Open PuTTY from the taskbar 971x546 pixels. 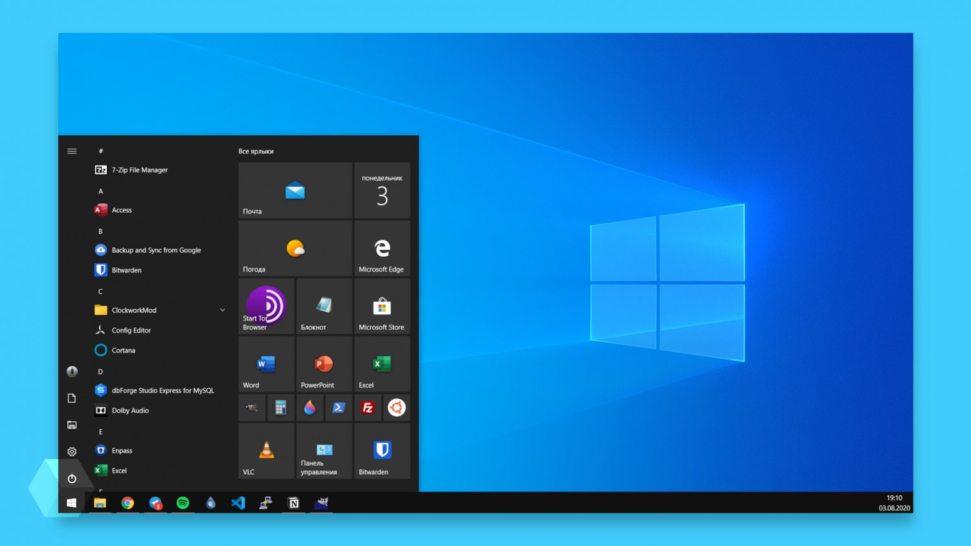tap(266, 503)
